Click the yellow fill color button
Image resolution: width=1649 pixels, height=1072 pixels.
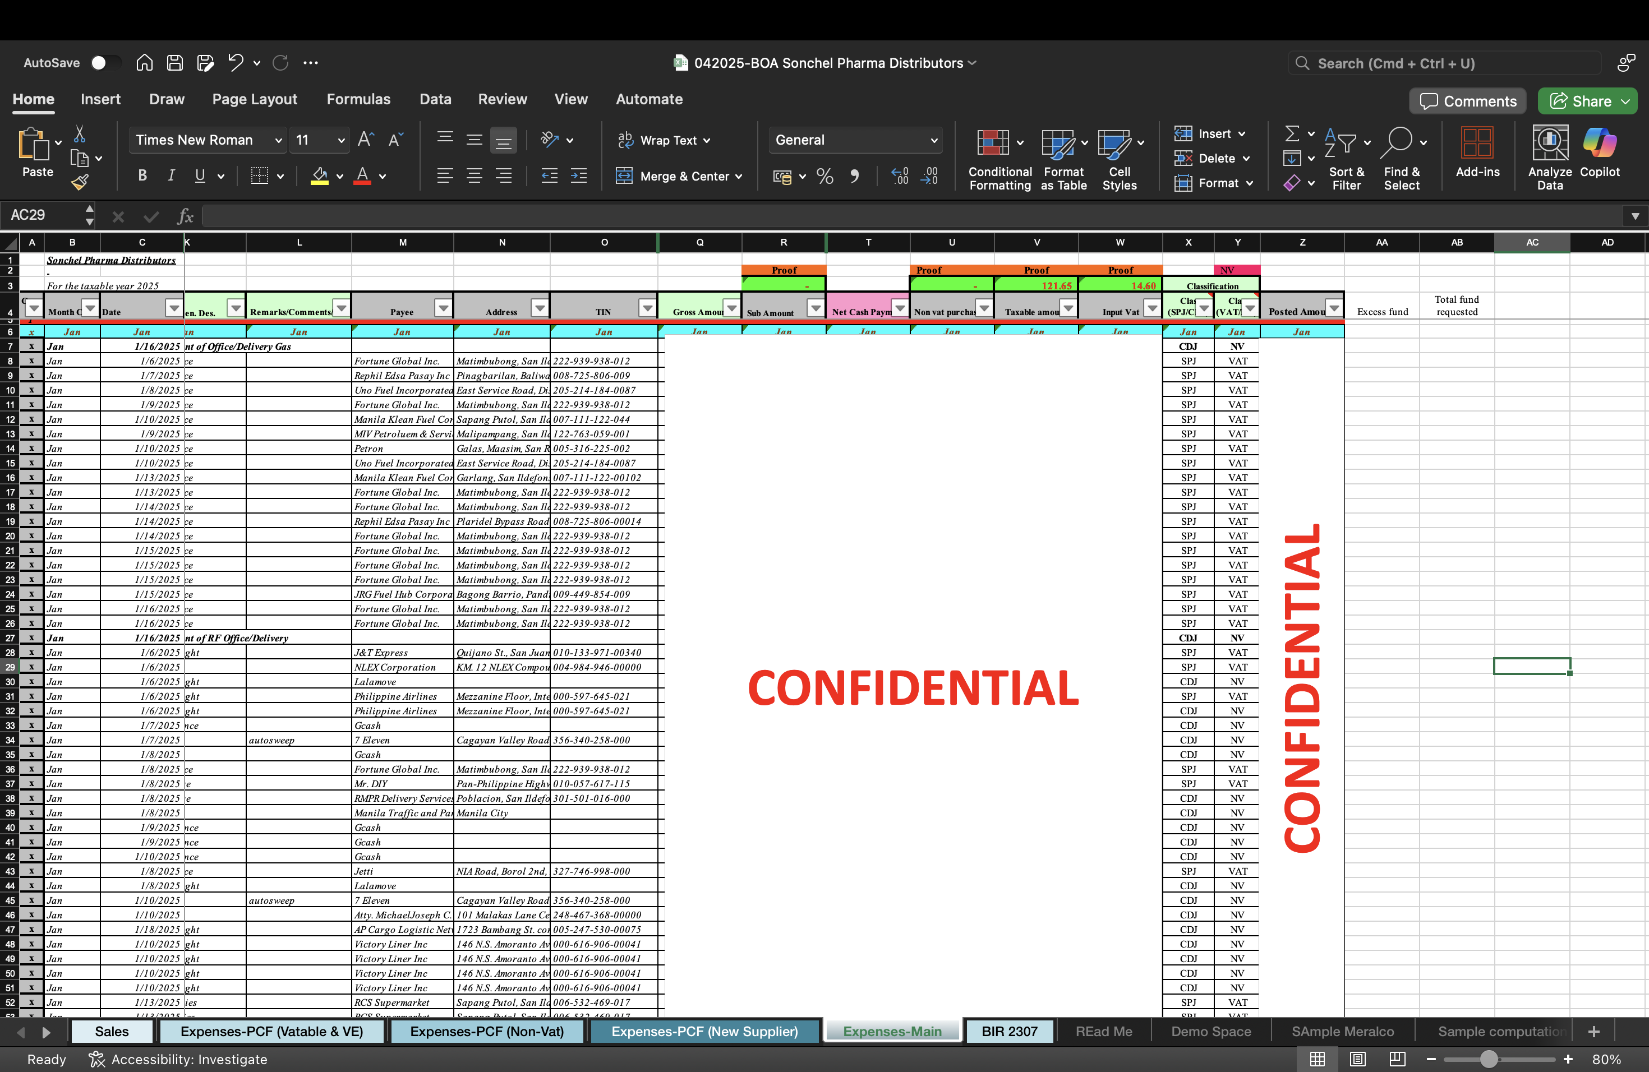(x=319, y=176)
